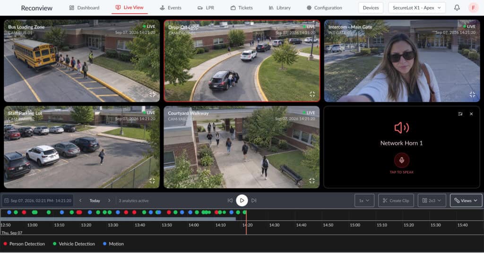The width and height of the screenshot is (484, 253).
Task: Click the last green event marker near 14:20
Action: (244, 212)
